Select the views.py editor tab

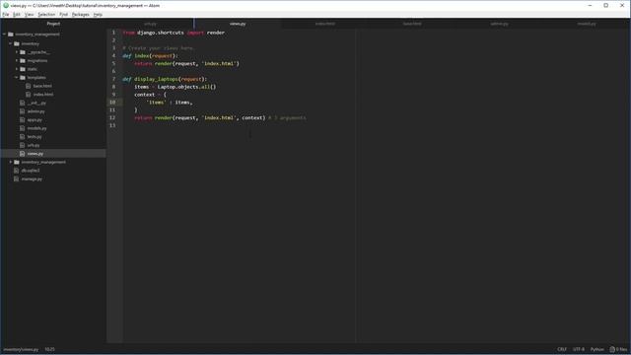[x=238, y=24]
